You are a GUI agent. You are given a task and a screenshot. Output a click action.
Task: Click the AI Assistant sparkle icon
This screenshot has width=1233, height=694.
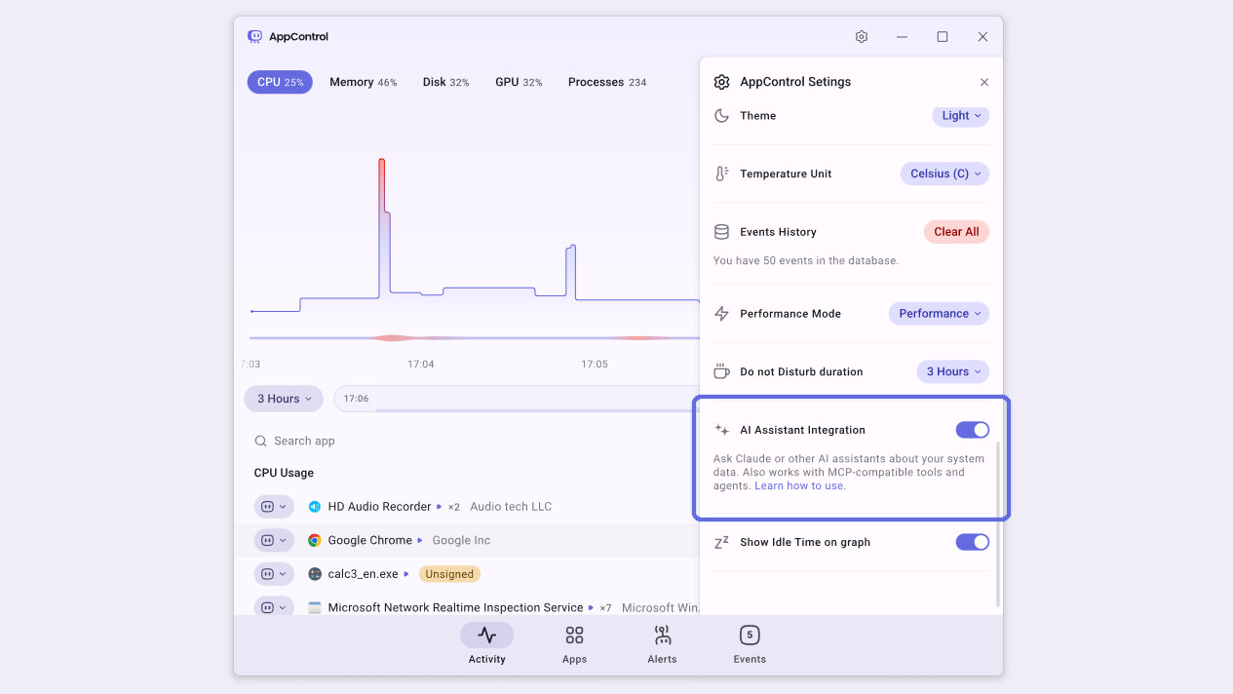pyautogui.click(x=721, y=429)
